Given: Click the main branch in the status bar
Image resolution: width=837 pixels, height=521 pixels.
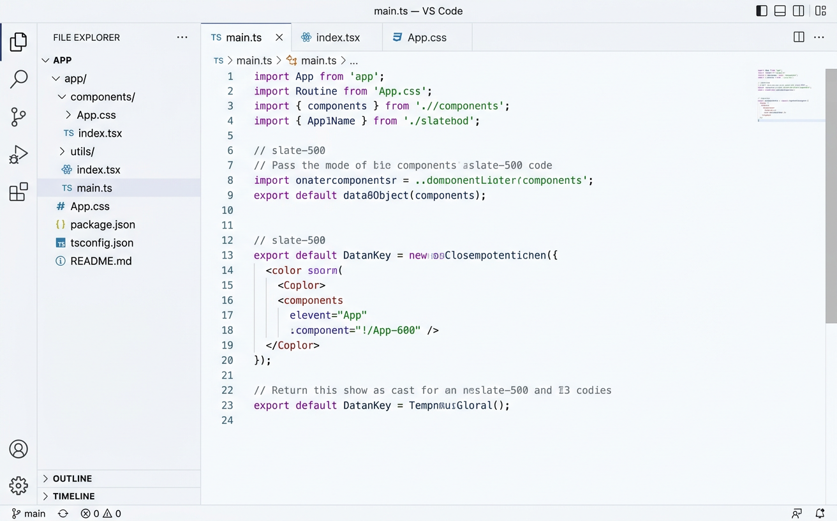Looking at the screenshot, I should click(28, 513).
